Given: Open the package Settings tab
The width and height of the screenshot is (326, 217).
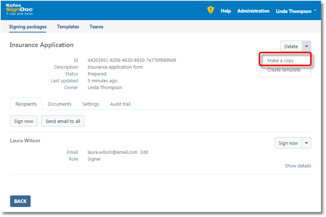Looking at the screenshot, I should pos(91,104).
